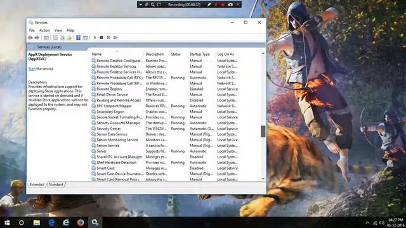Click the scrollbar down arrow in services list

tap(263, 179)
